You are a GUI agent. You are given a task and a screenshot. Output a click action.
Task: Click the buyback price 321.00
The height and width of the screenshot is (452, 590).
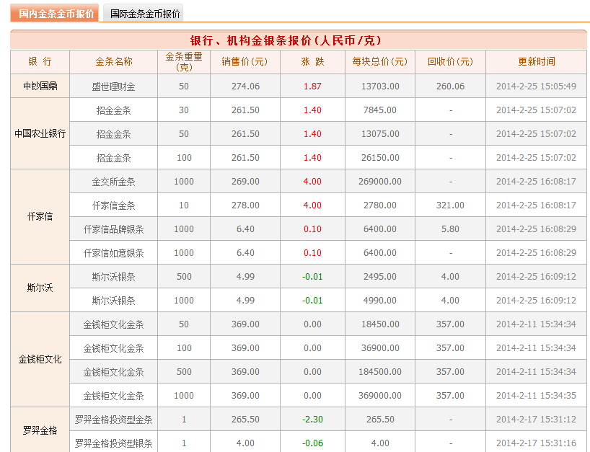coord(450,205)
